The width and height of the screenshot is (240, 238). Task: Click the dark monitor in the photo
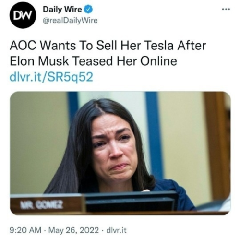pyautogui.click(x=131, y=202)
